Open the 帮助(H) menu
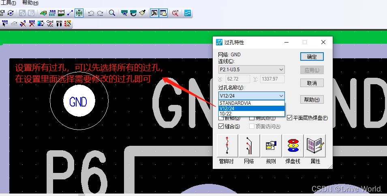387x196 pixels. coord(30,3)
